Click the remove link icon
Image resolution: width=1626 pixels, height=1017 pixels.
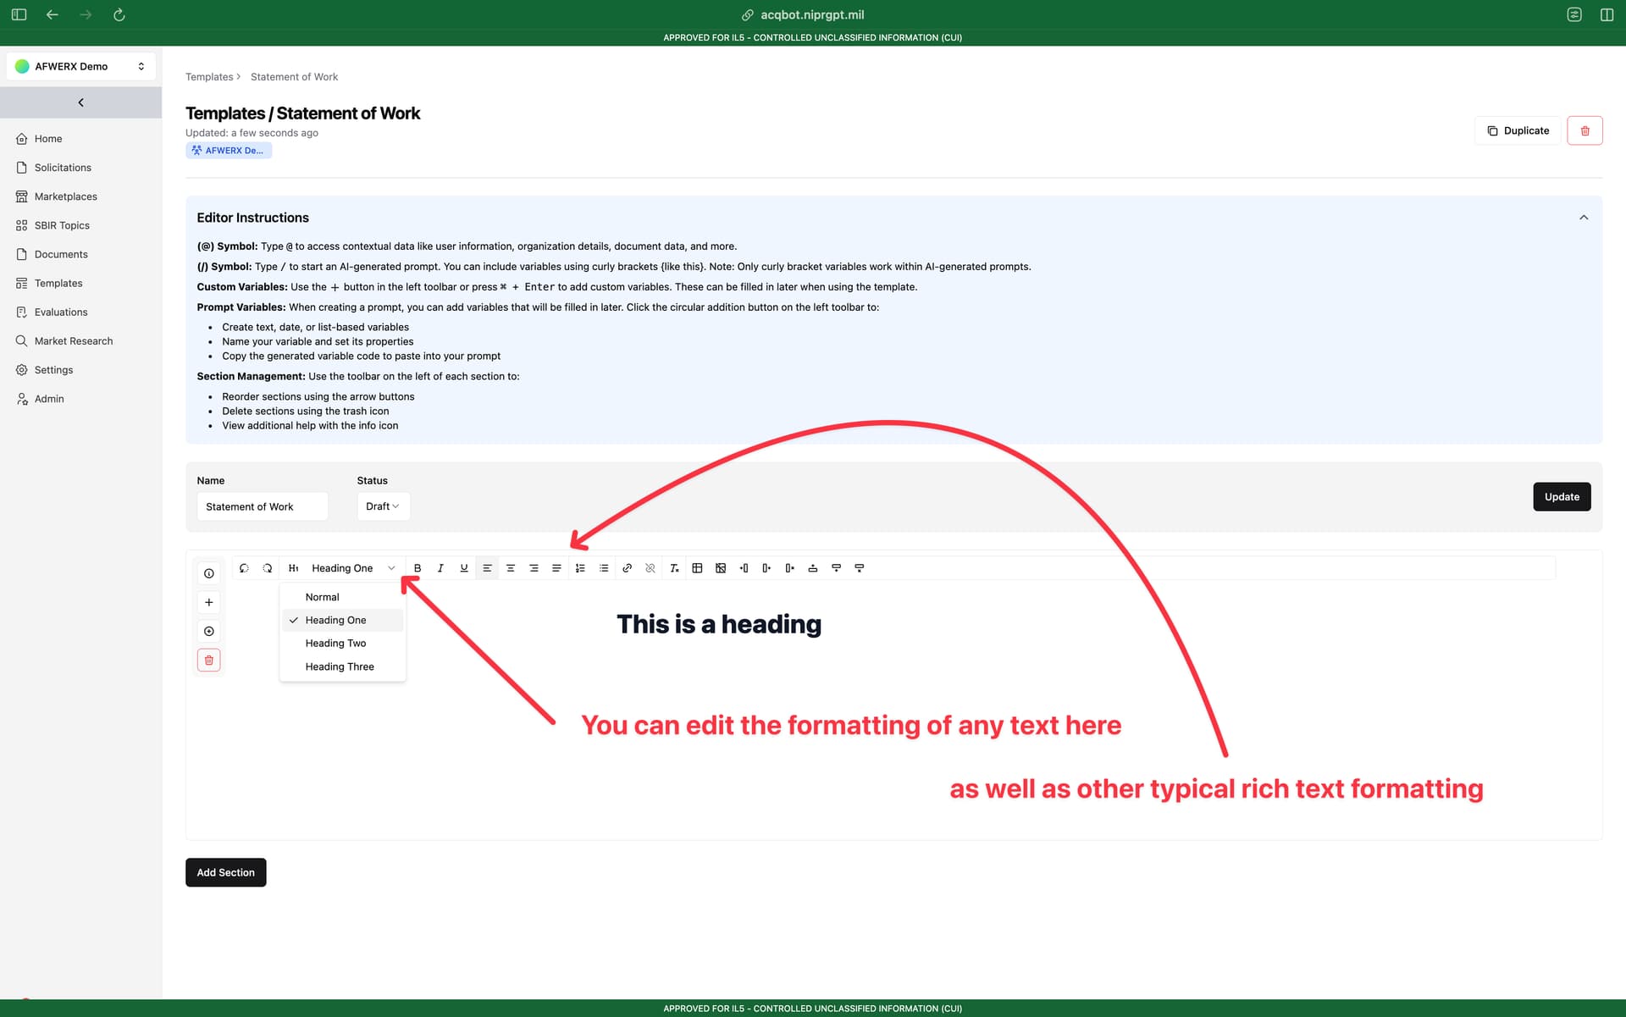[x=650, y=568]
